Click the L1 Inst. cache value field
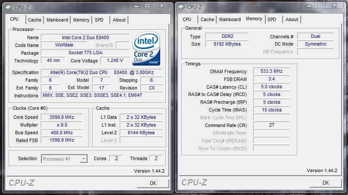 pyautogui.click(x=141, y=125)
